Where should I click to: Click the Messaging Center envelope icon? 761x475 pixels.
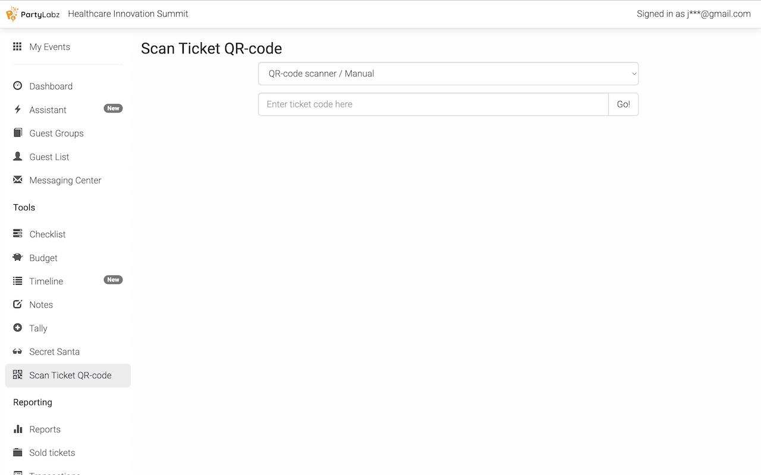(17, 180)
